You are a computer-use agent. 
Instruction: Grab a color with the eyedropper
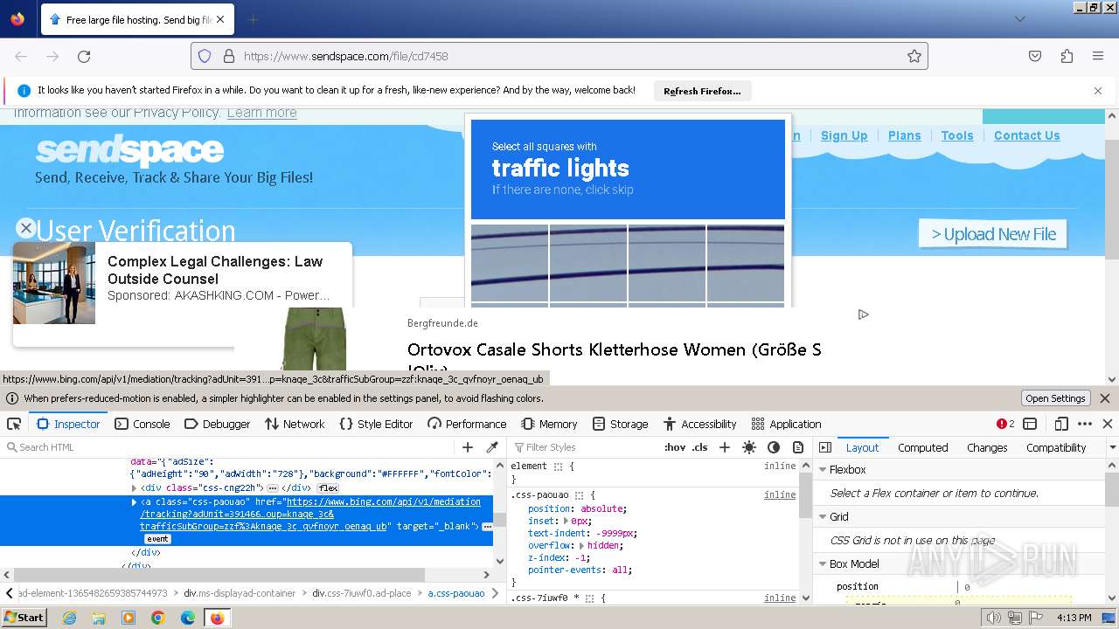point(492,447)
